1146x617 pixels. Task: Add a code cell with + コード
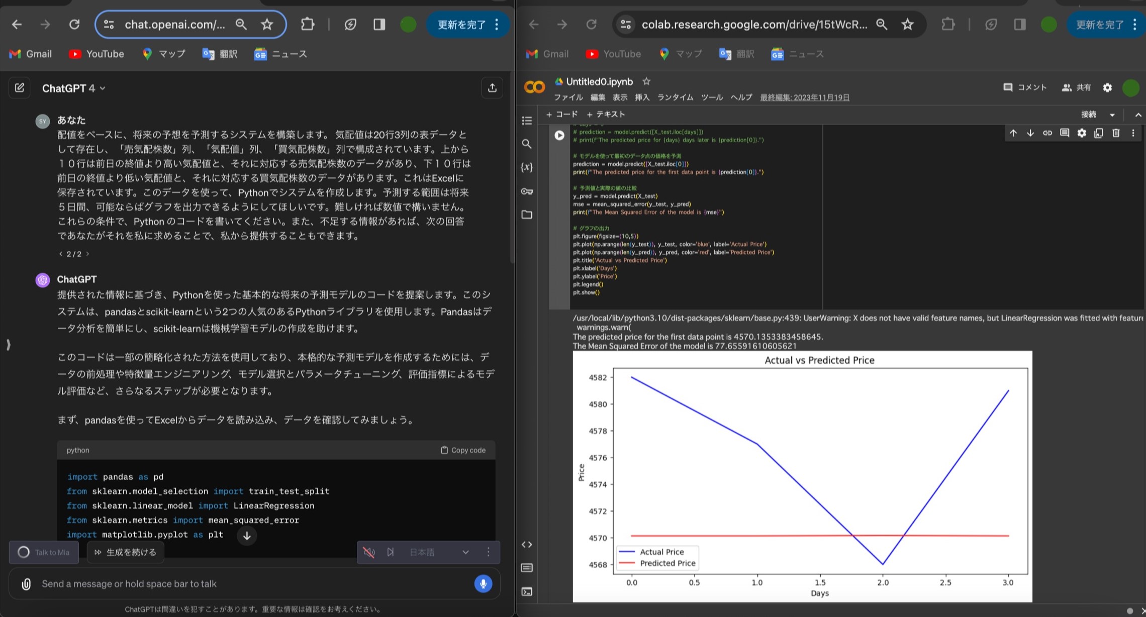[x=561, y=115]
